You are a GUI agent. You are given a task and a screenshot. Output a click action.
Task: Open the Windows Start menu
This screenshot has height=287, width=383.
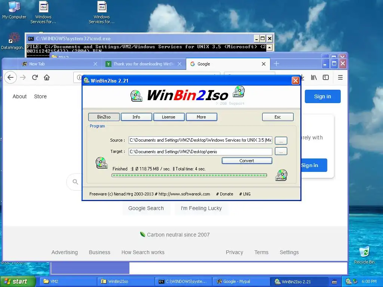pyautogui.click(x=18, y=281)
